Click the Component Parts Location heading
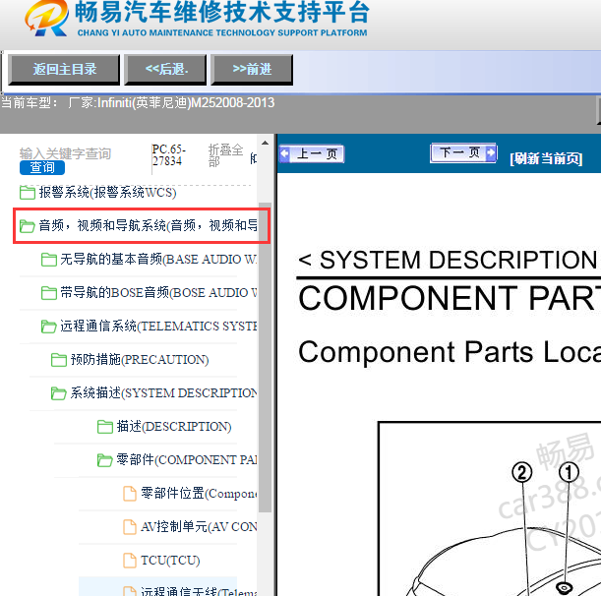601x596 pixels. point(450,351)
